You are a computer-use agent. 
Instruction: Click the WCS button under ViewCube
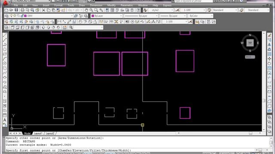(x=250, y=57)
